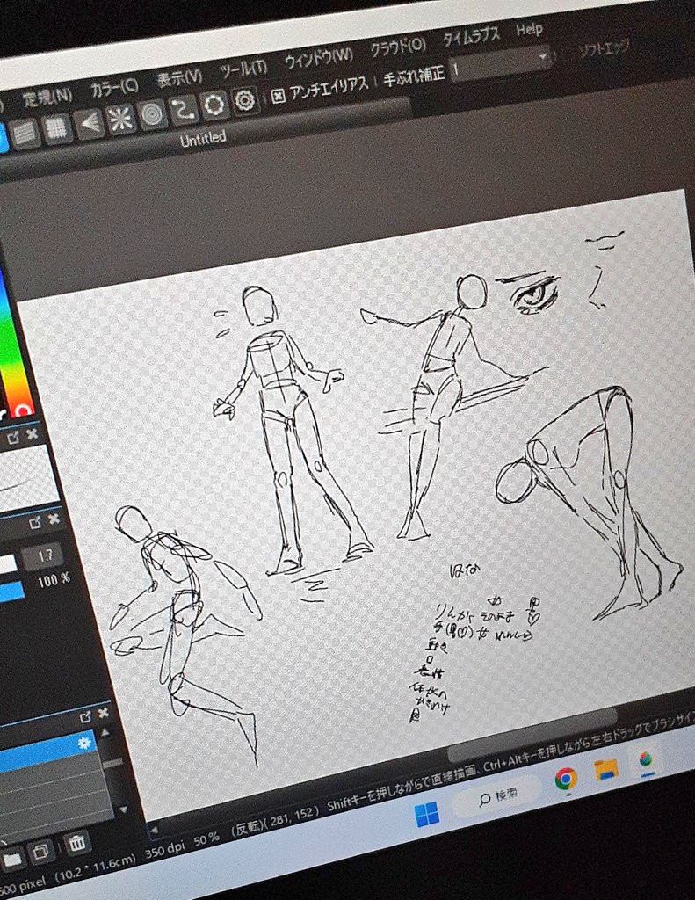Open the 表示(V) menu

(x=179, y=78)
